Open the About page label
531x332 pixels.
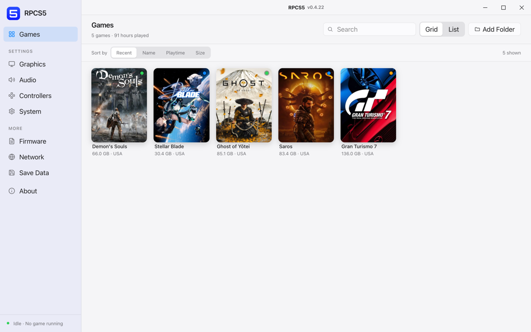28,191
